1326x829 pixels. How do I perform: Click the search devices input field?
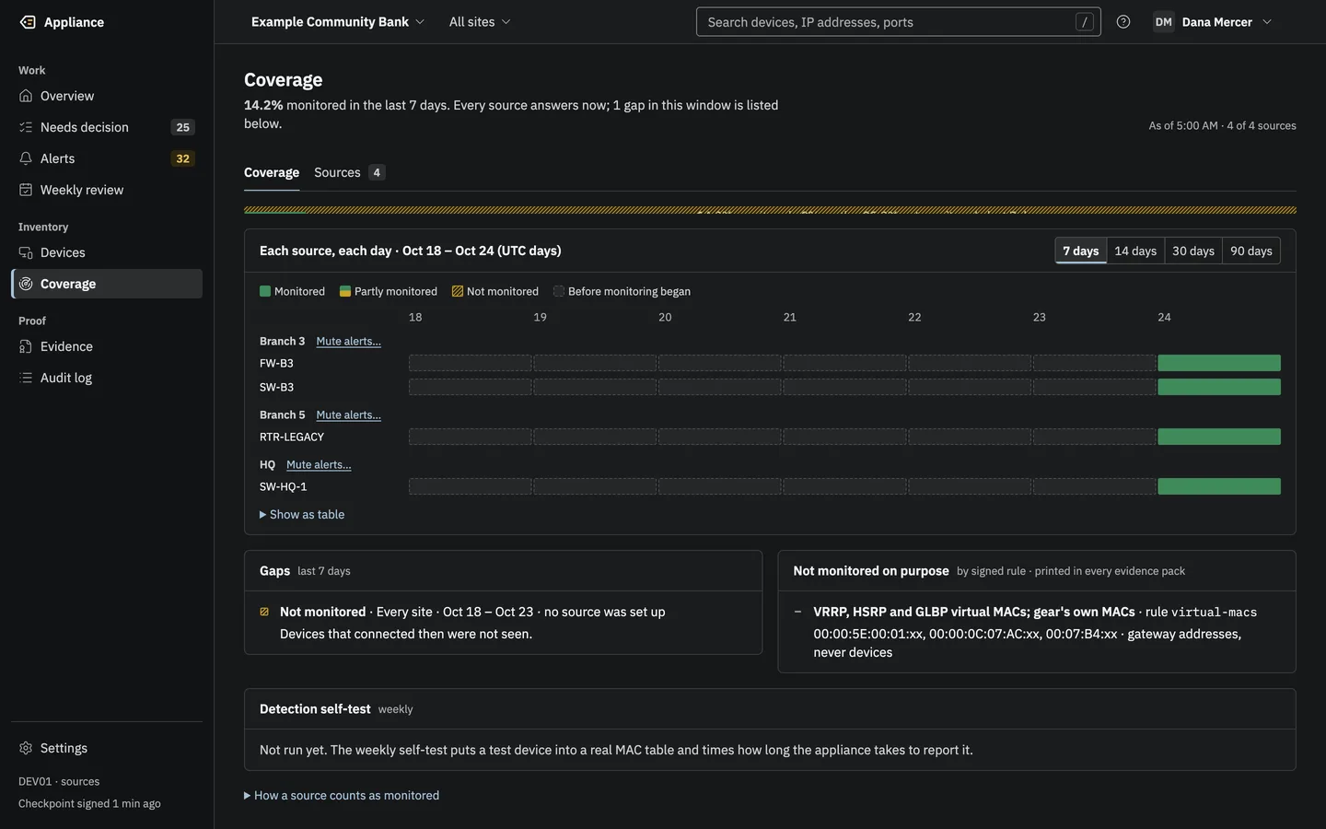pyautogui.click(x=898, y=22)
